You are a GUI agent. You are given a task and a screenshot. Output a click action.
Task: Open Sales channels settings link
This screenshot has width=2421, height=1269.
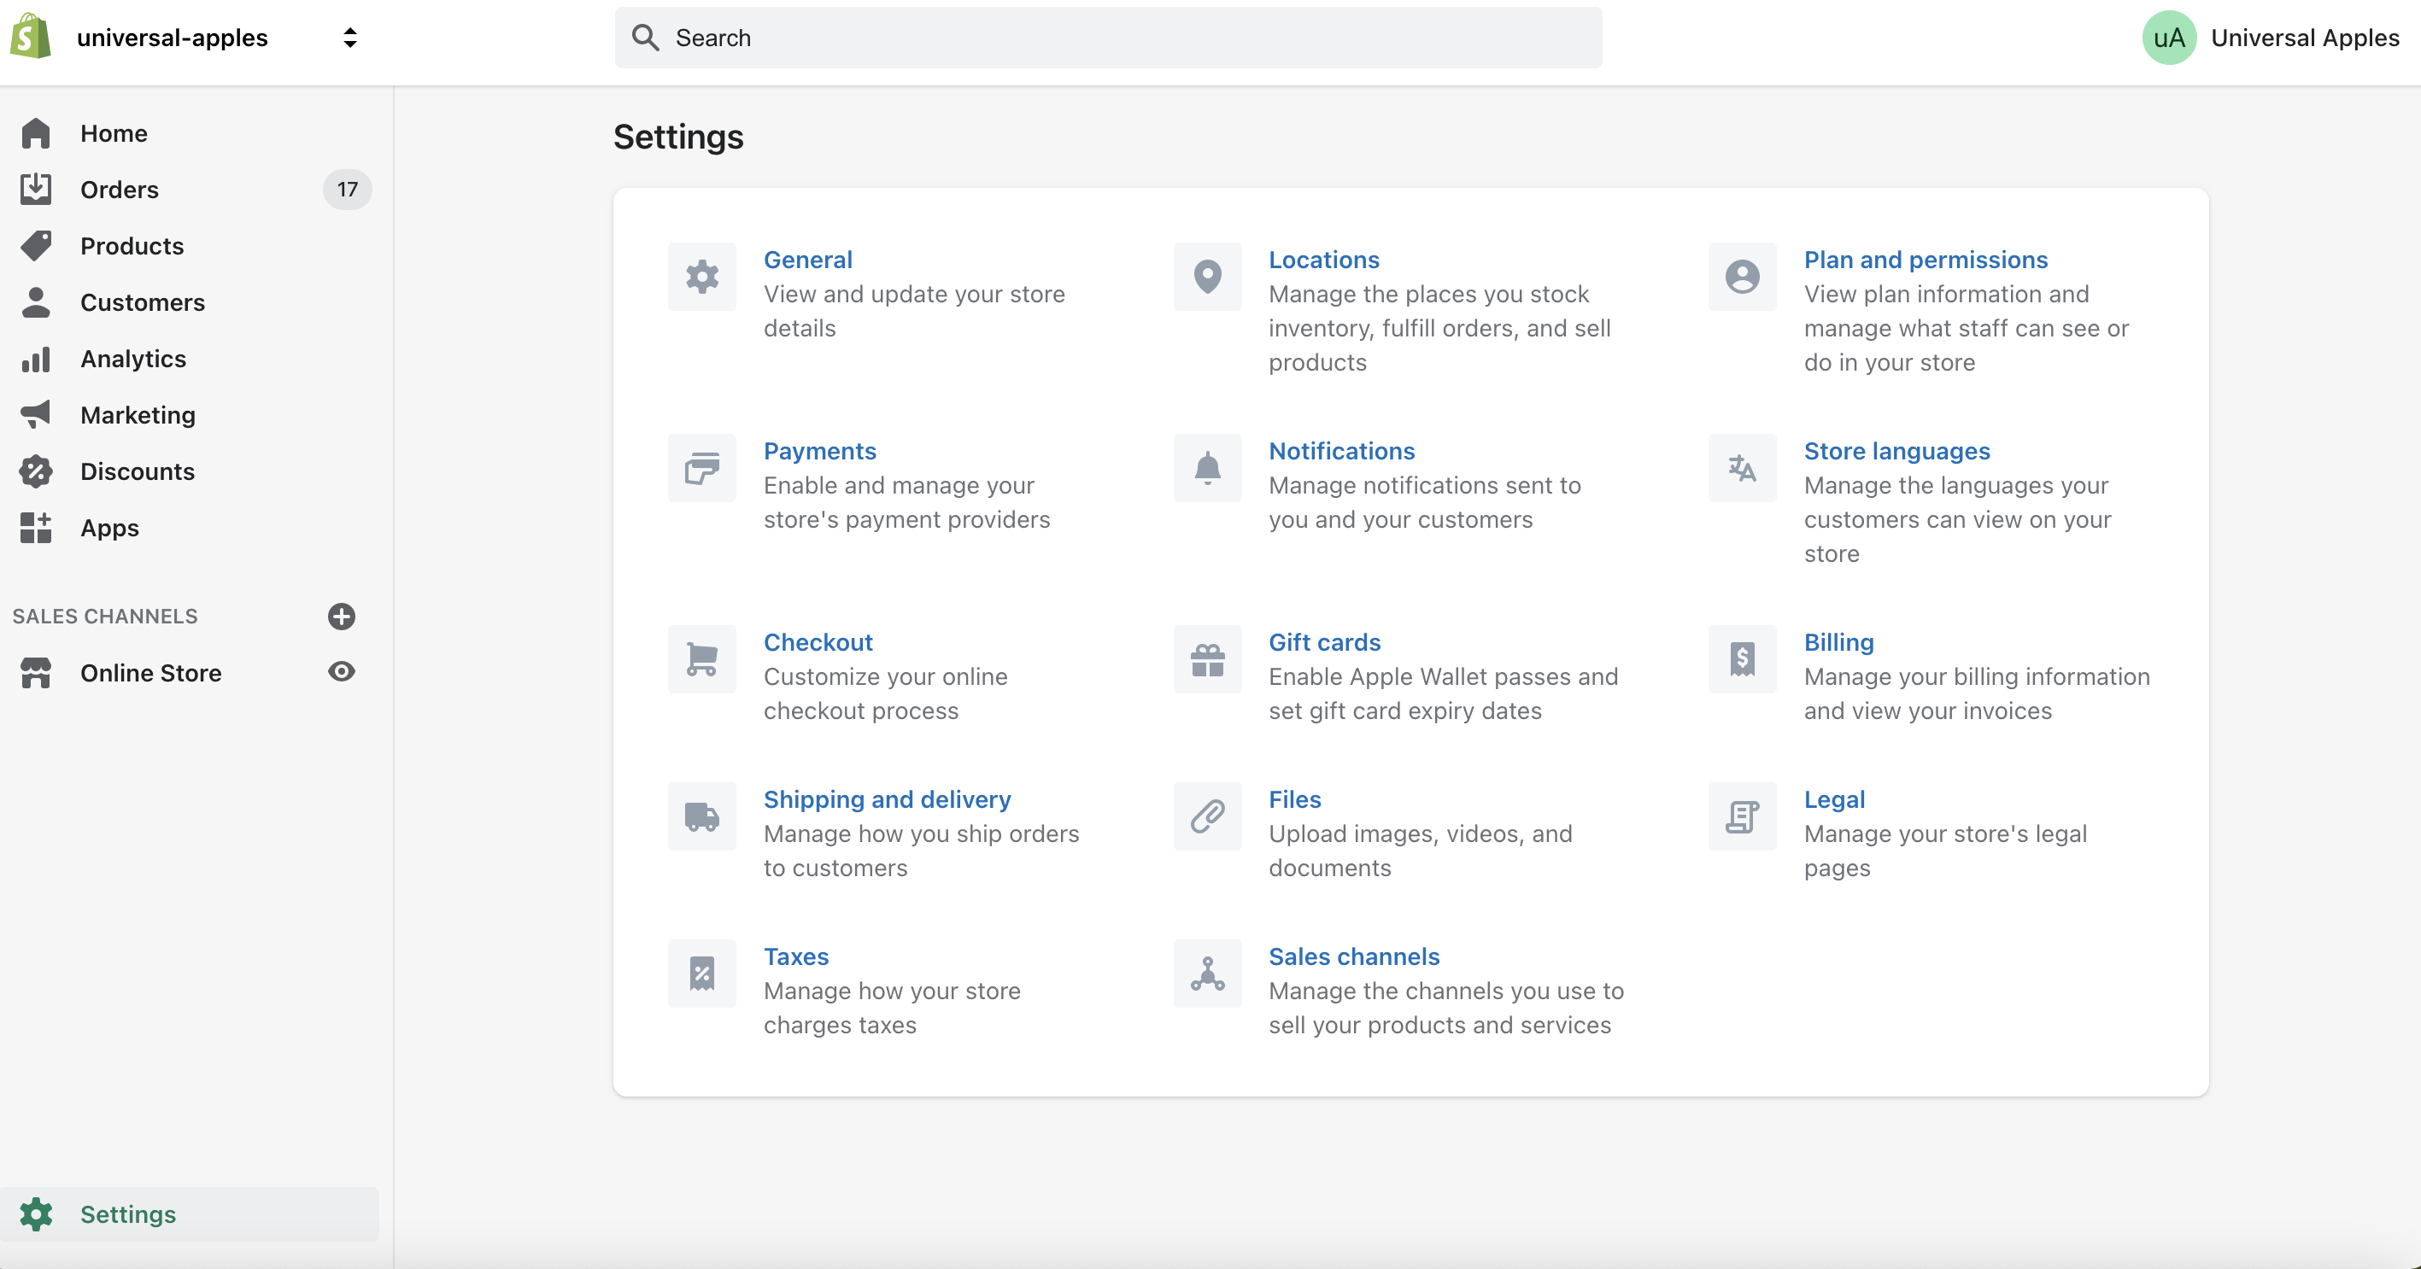[1353, 957]
